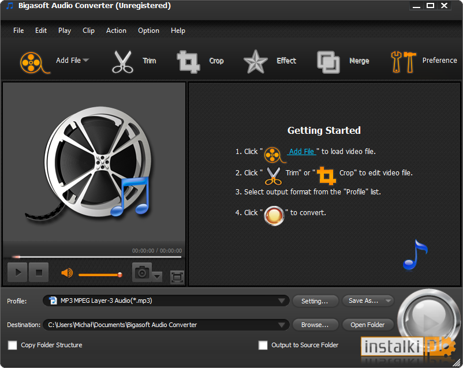463x368 pixels.
Task: Minimize the Bigasoft Audio Converter window
Action: pos(417,6)
